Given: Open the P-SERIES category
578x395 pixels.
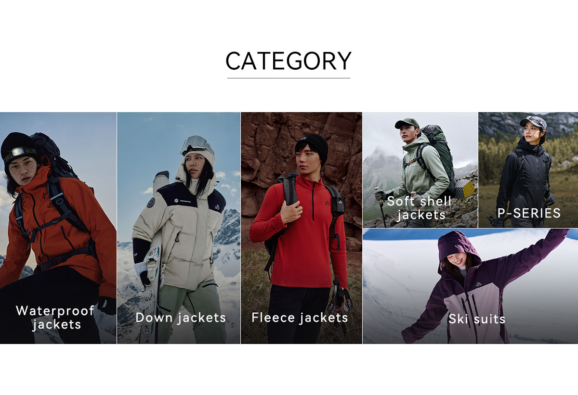Looking at the screenshot, I should click(529, 213).
